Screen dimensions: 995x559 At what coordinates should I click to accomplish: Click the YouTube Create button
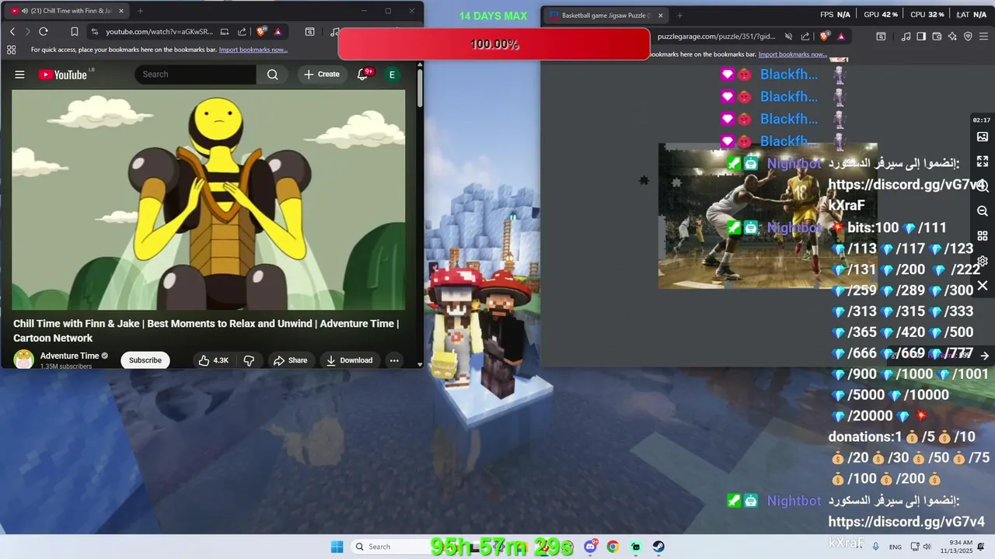point(322,75)
